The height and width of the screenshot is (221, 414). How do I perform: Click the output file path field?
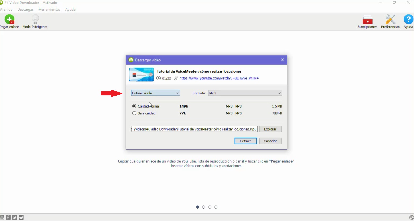[194, 129]
